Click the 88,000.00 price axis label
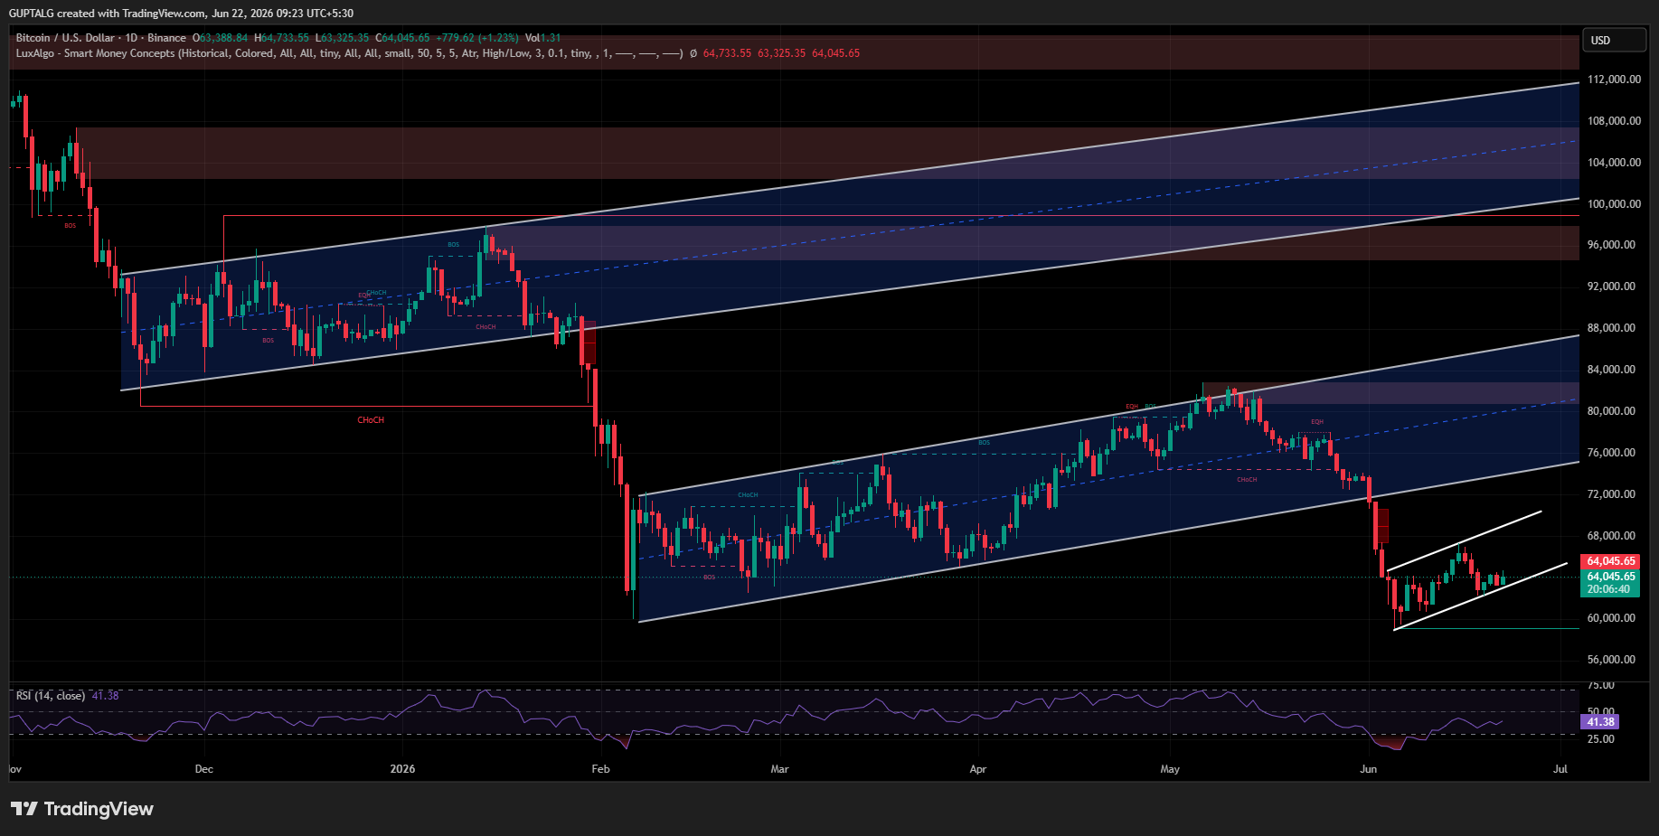Screen dimensions: 1659x836 pyautogui.click(x=1611, y=328)
